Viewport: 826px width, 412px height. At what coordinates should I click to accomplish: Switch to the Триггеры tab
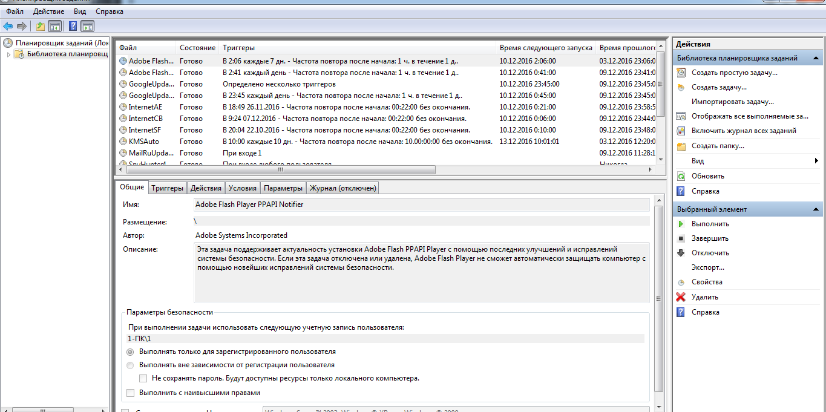pyautogui.click(x=167, y=188)
